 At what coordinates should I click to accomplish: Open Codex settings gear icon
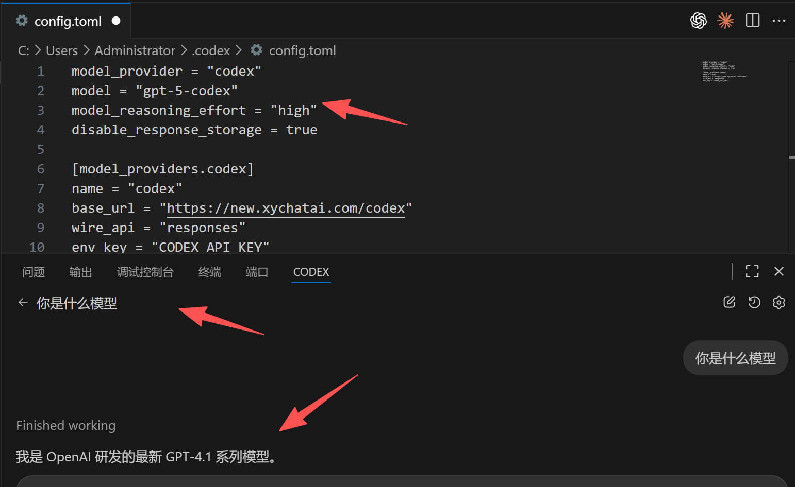(779, 302)
